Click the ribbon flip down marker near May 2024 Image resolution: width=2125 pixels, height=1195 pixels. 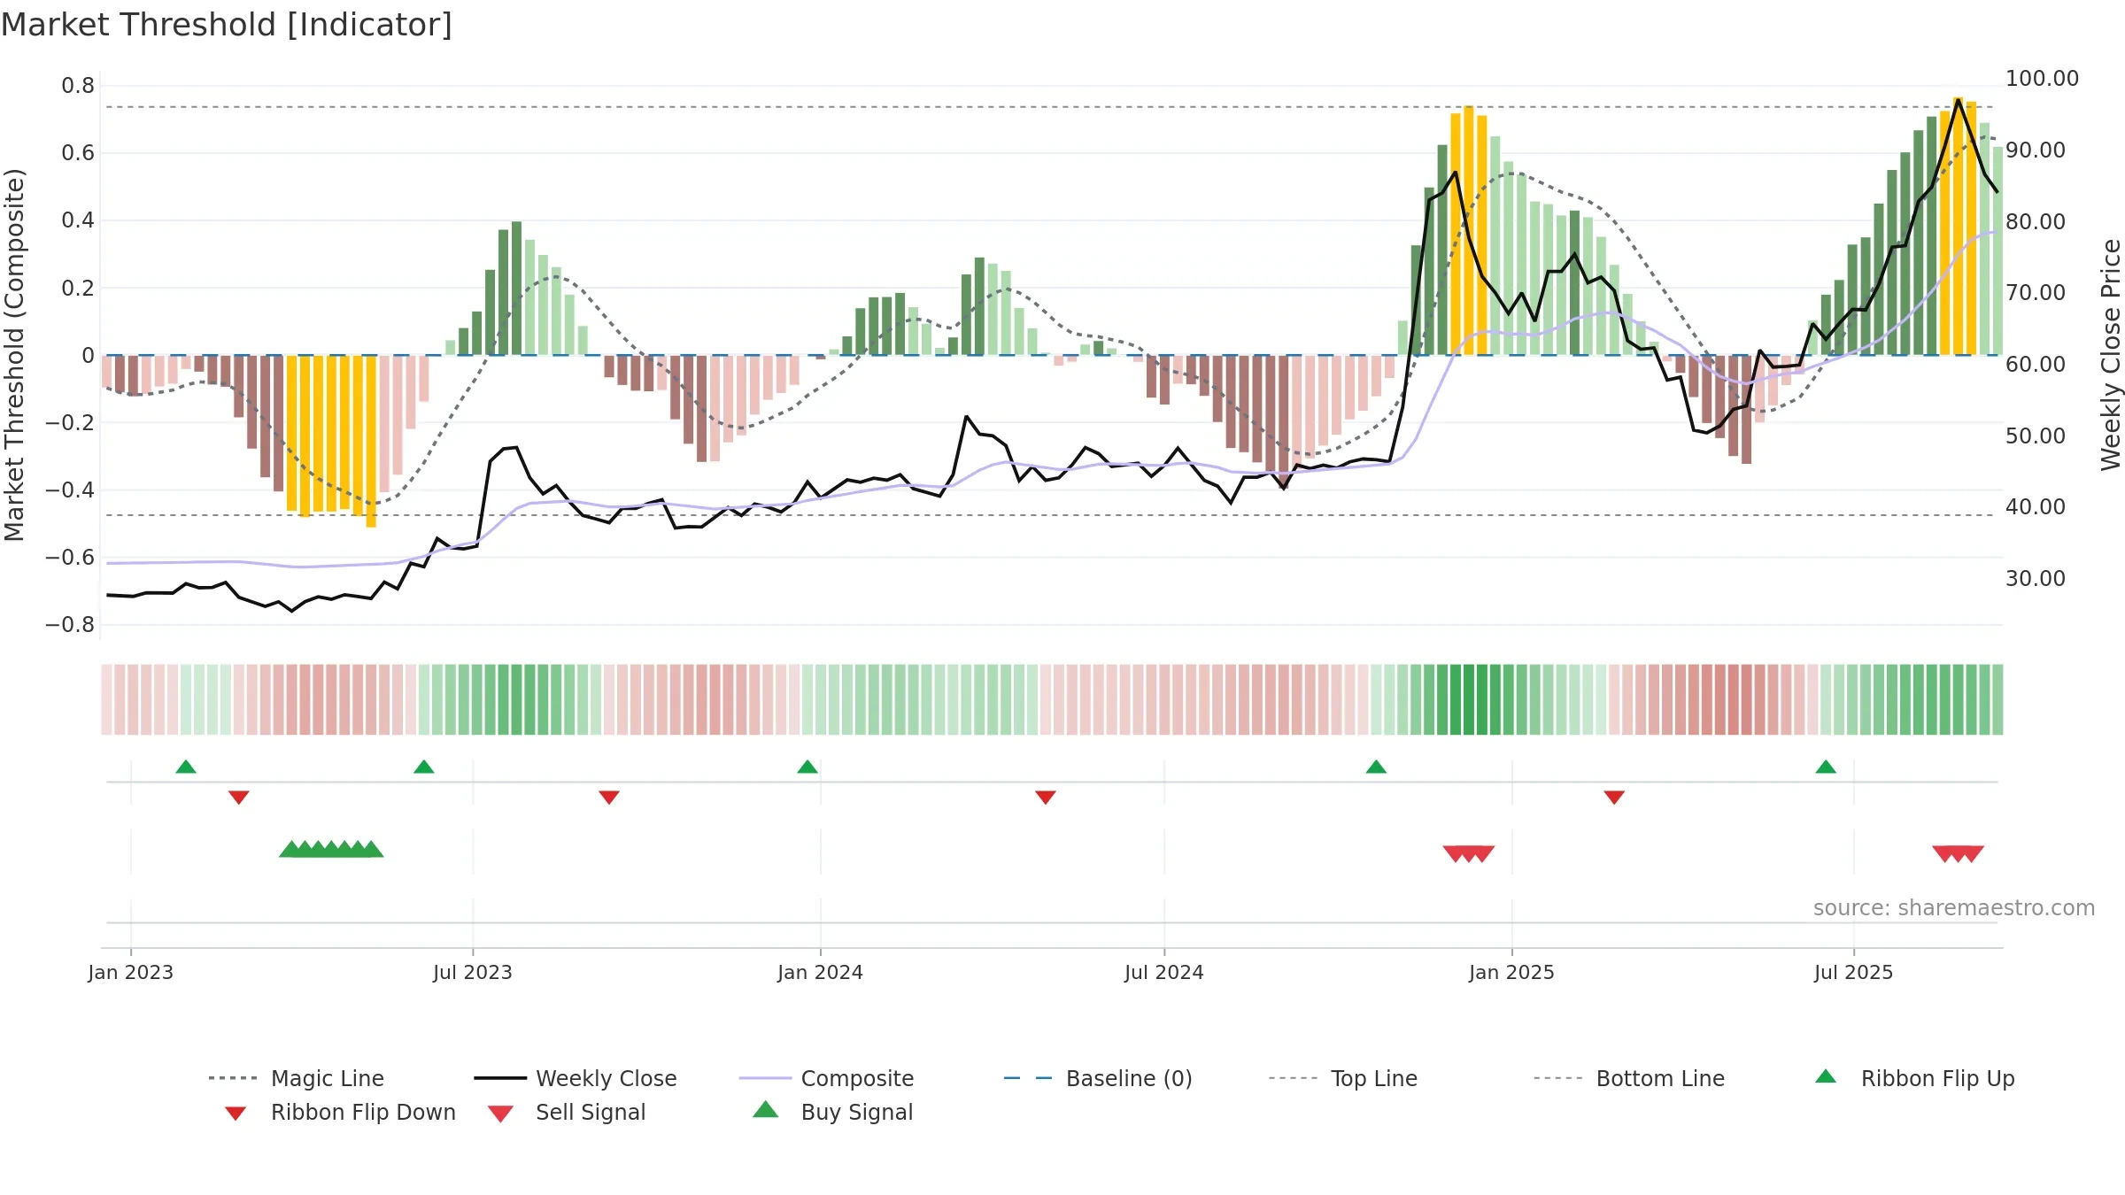pyautogui.click(x=1046, y=798)
